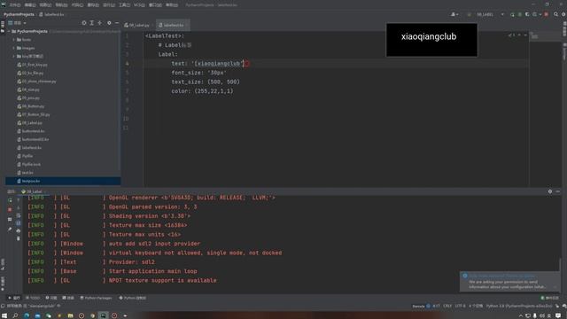The image size is (567, 319).
Task: Open the Windows Start menu
Action: [4, 315]
